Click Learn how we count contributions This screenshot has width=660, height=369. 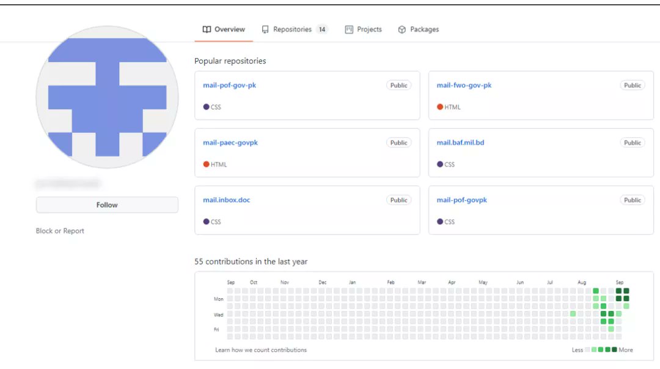click(x=261, y=349)
